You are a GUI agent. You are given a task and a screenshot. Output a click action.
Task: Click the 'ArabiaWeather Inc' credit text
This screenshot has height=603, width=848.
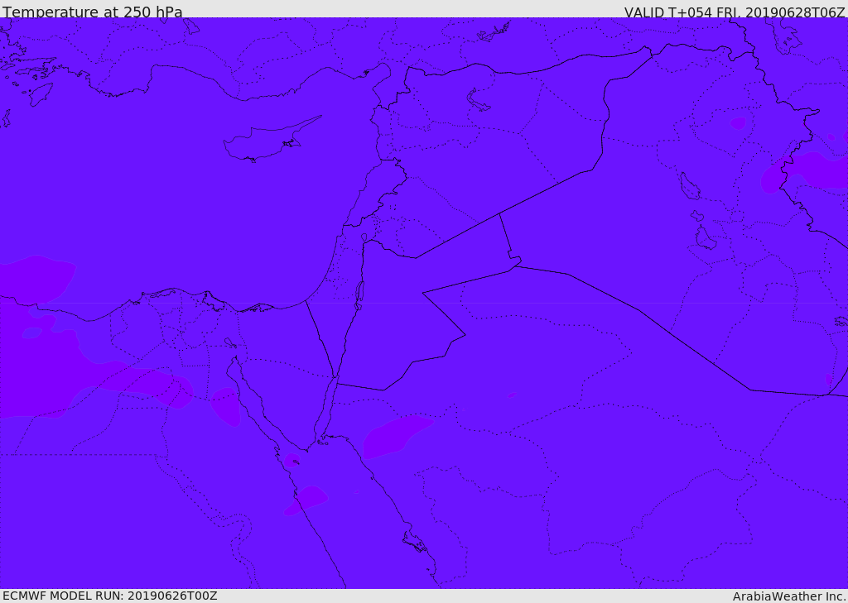click(788, 596)
